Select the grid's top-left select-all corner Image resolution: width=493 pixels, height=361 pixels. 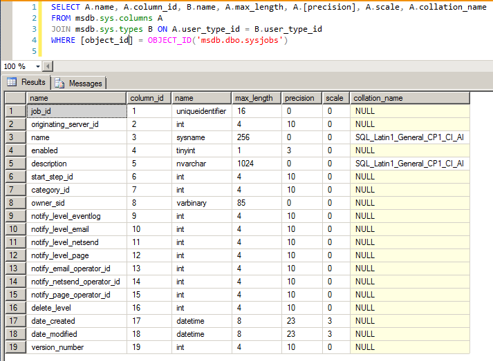pyautogui.click(x=16, y=98)
